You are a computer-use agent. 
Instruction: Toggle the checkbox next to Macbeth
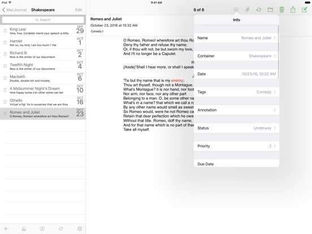click(5, 78)
